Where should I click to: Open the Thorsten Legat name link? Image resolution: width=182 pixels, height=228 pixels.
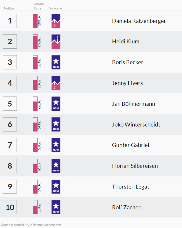[131, 187]
